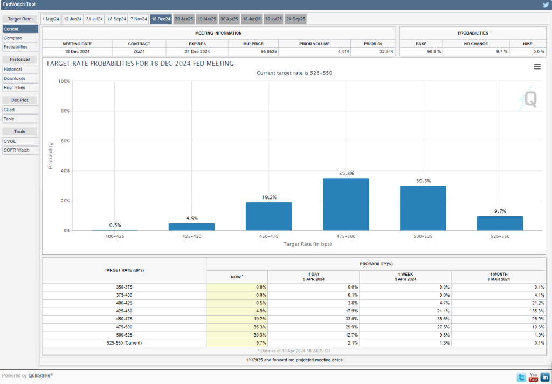Select the 1 May24 meeting tab
The width and height of the screenshot is (552, 384).
[51, 19]
